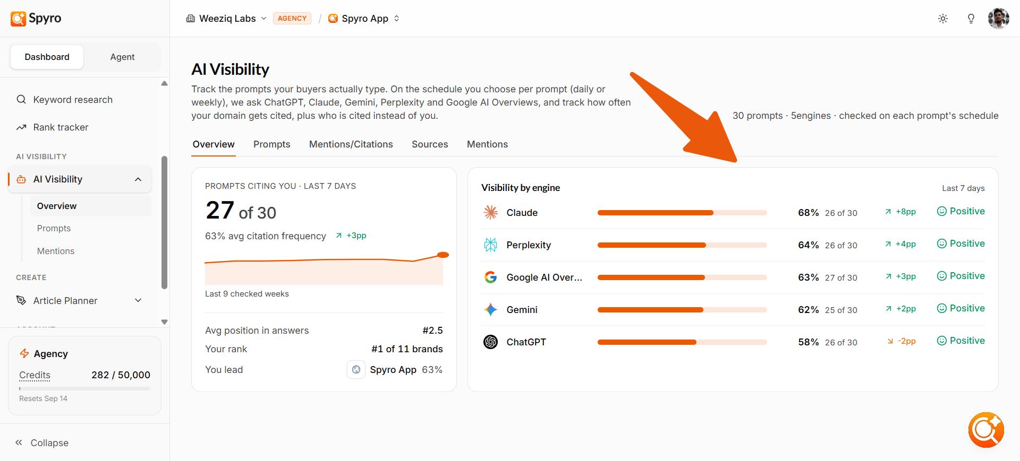The width and height of the screenshot is (1020, 461).
Task: Switch to the Prompts tab
Action: click(272, 144)
